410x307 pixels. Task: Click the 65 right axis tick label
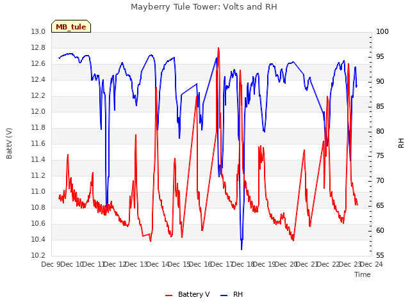(x=380, y=206)
